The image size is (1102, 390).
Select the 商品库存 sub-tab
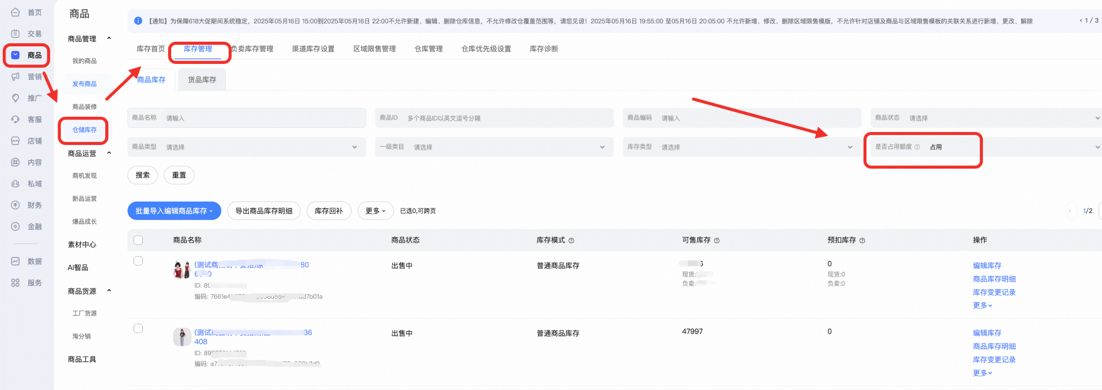pyautogui.click(x=152, y=80)
